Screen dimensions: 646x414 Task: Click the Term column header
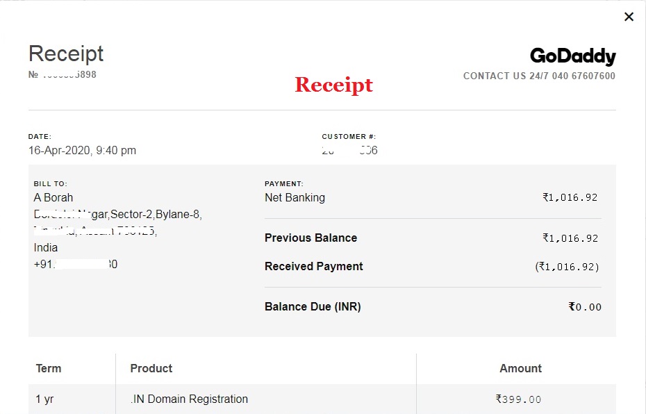click(x=49, y=368)
